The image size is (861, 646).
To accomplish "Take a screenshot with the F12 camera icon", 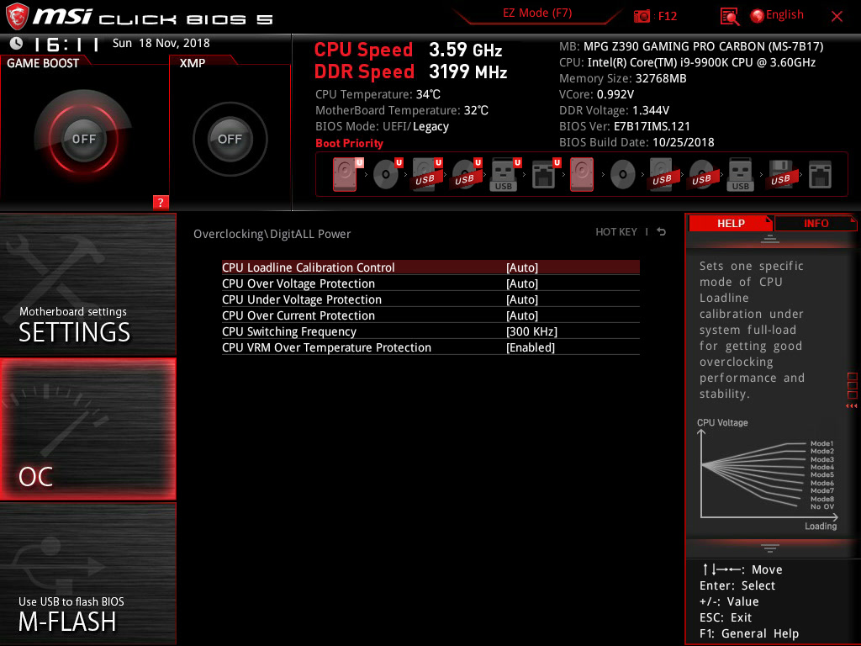I will click(x=642, y=16).
